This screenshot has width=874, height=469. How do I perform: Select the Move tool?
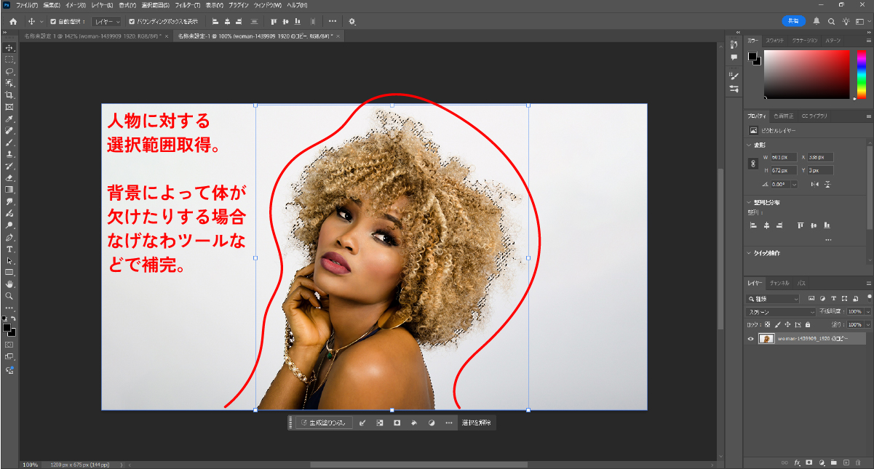point(9,47)
